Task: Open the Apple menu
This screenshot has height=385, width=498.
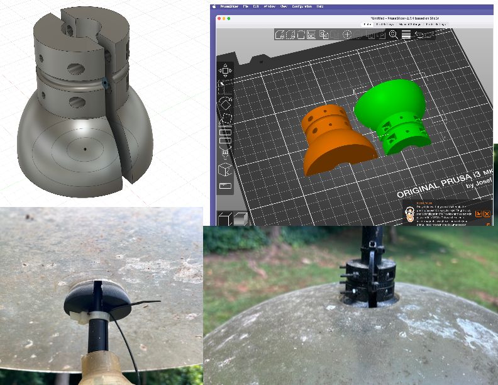Action: (x=214, y=6)
